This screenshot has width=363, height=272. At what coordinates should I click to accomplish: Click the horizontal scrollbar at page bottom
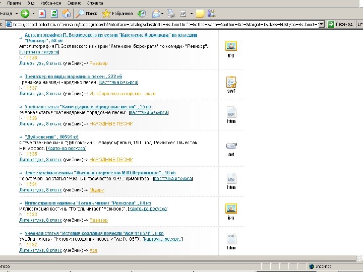pos(178,258)
